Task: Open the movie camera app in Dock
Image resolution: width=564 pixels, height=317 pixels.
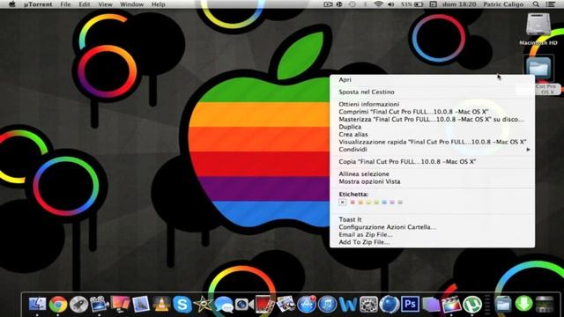Action: pos(100,305)
